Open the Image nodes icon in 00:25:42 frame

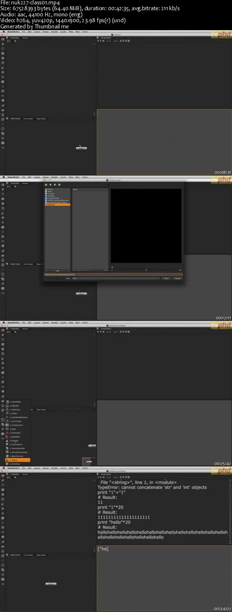click(3, 330)
